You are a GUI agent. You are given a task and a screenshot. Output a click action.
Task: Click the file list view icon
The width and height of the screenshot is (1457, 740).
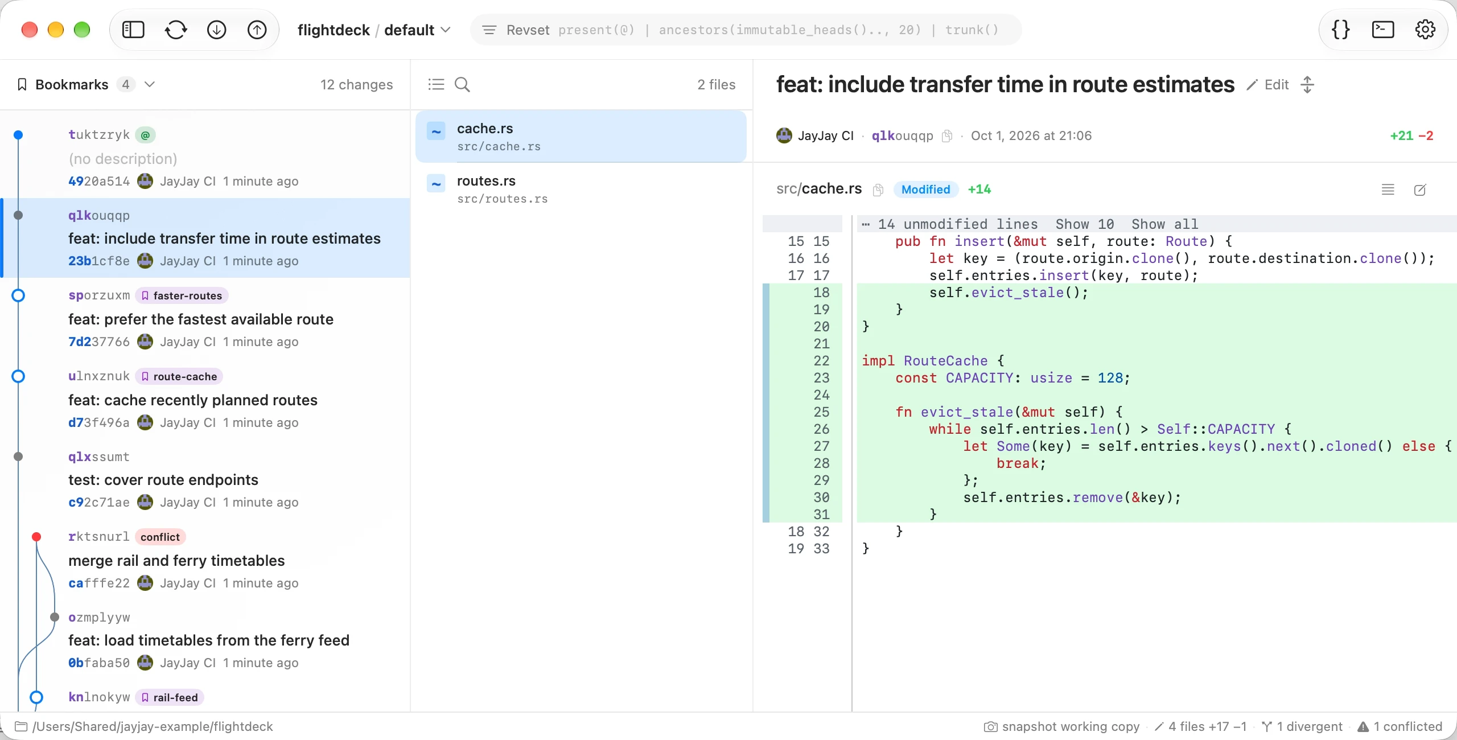point(436,85)
